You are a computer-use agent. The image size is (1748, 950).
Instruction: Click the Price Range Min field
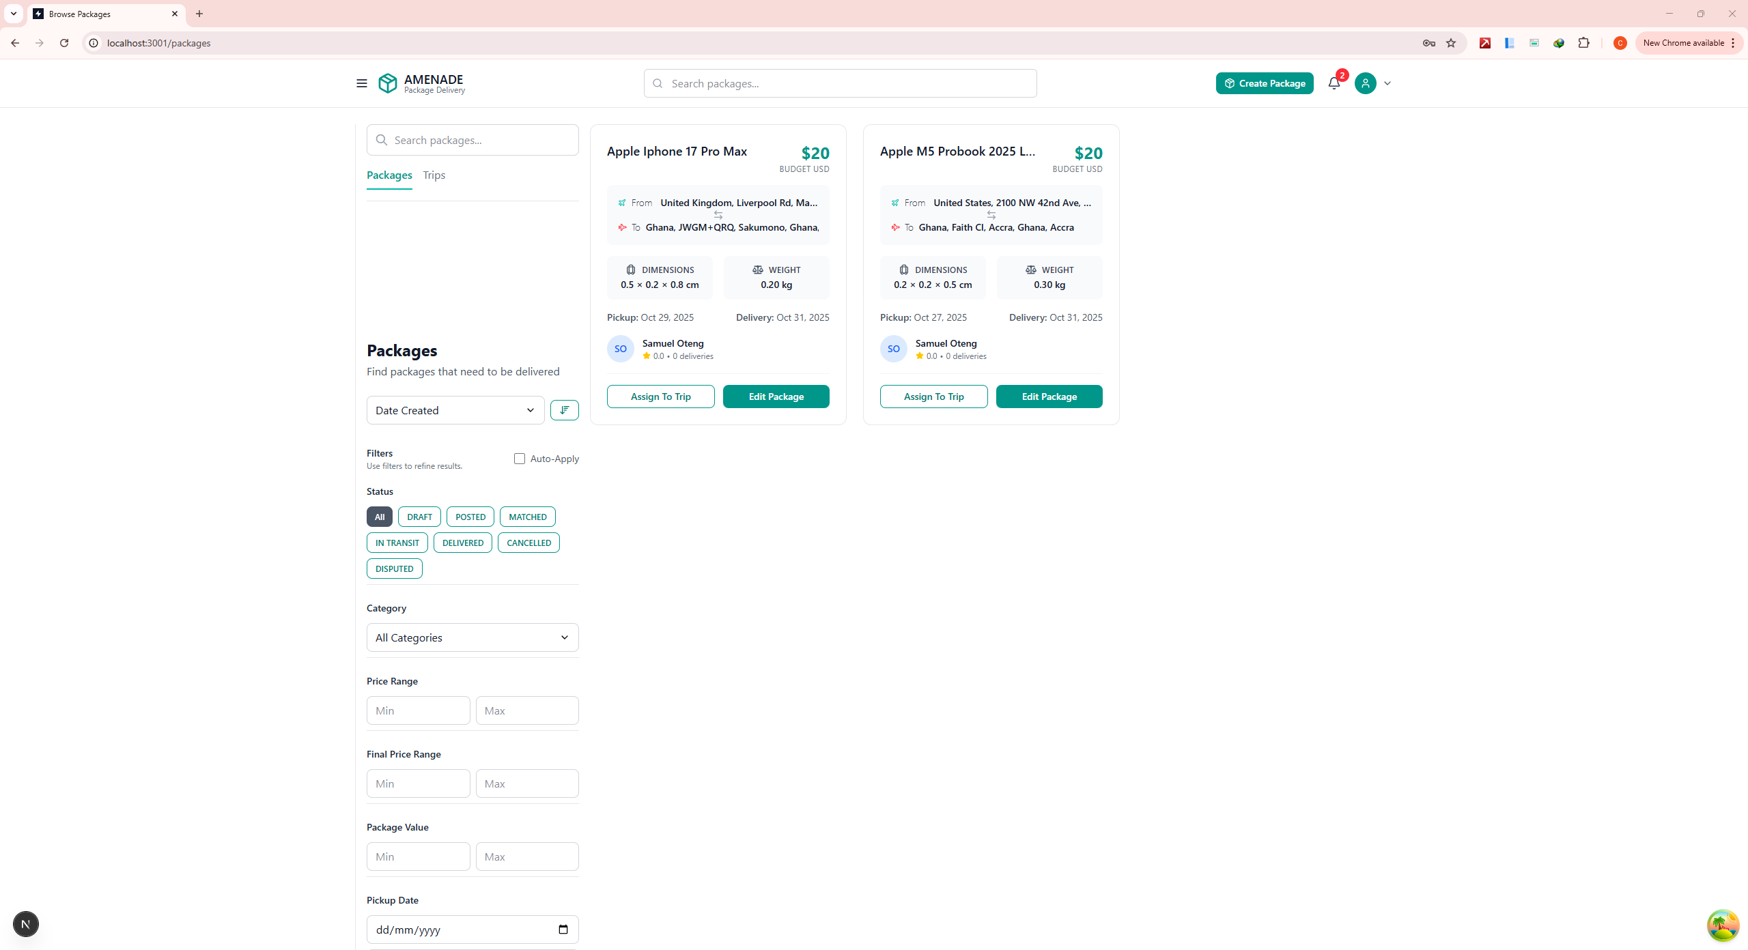[x=418, y=710]
